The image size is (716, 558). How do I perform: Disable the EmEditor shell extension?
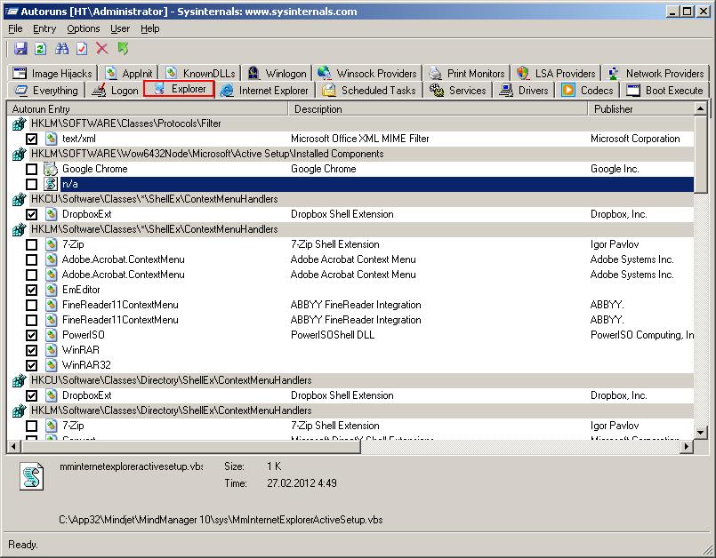pos(32,289)
